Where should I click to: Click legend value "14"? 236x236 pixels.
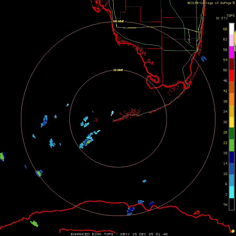pos(225,163)
